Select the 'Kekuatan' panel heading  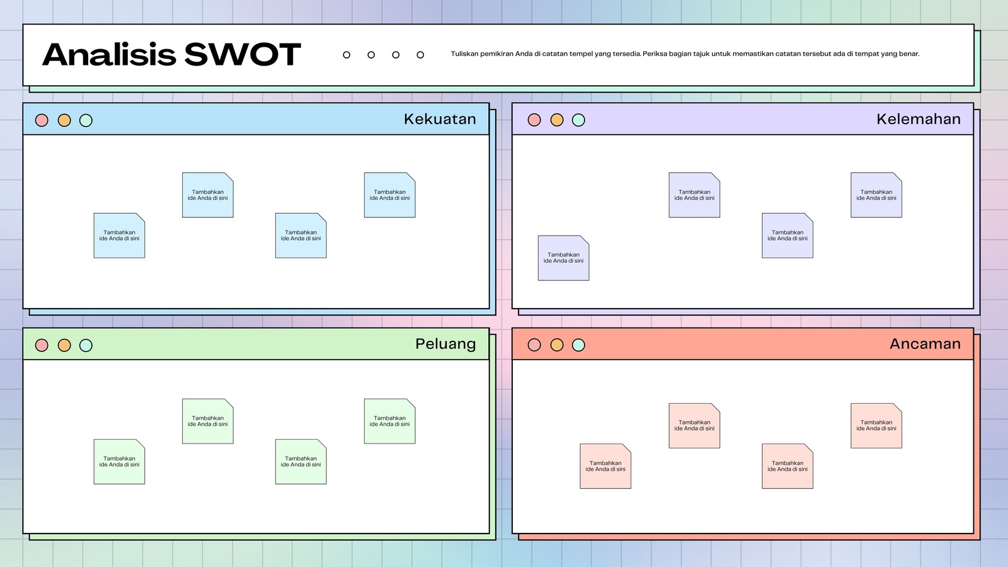pos(440,119)
